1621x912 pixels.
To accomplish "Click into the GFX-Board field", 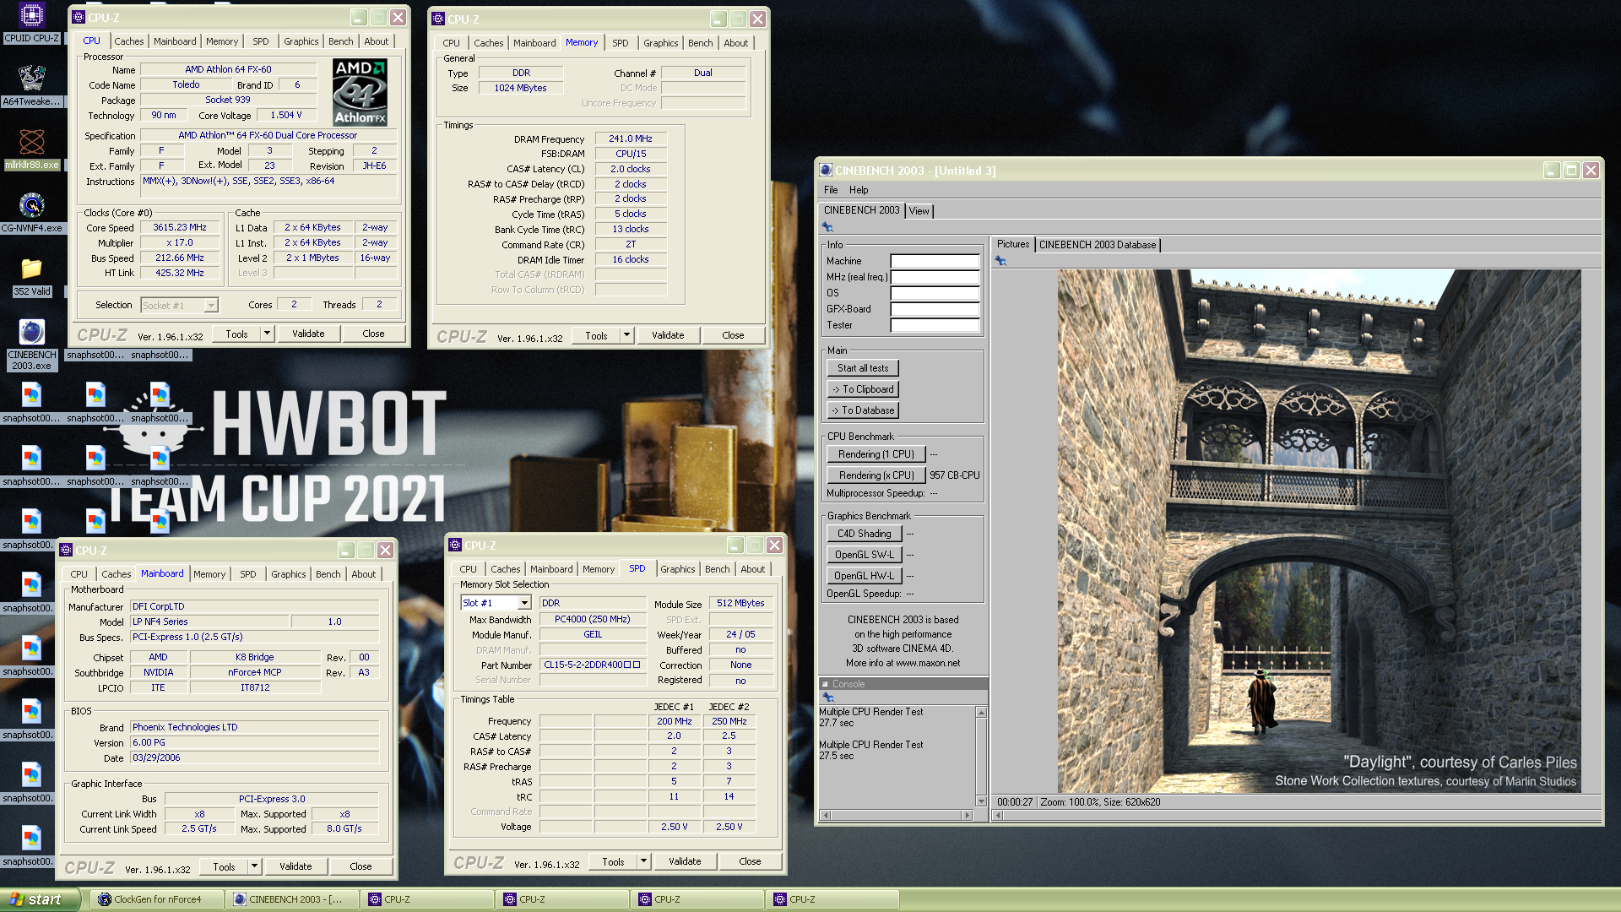I will (x=935, y=309).
